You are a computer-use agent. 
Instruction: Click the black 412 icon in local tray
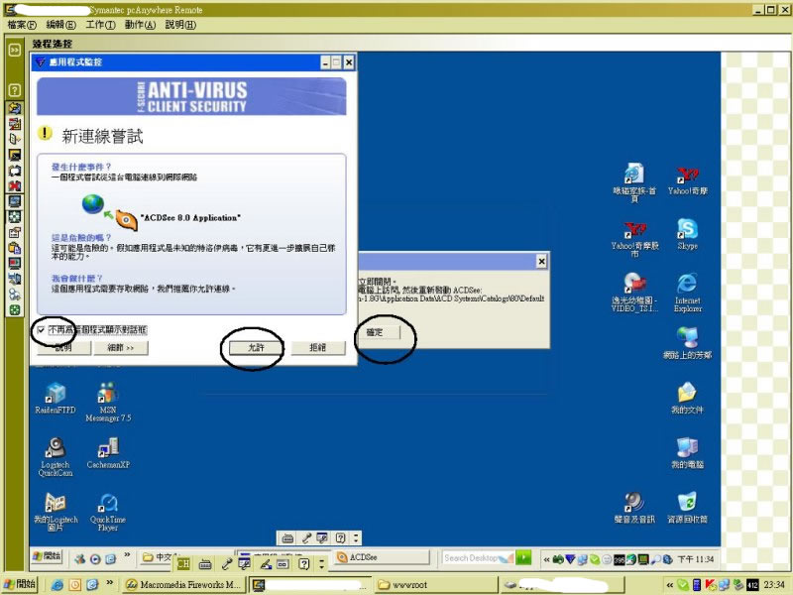(x=752, y=585)
